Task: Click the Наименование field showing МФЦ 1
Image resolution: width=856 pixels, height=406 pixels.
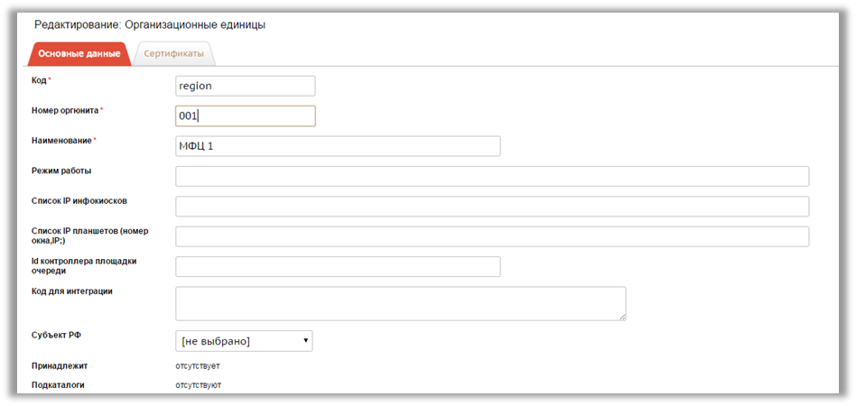Action: [338, 146]
